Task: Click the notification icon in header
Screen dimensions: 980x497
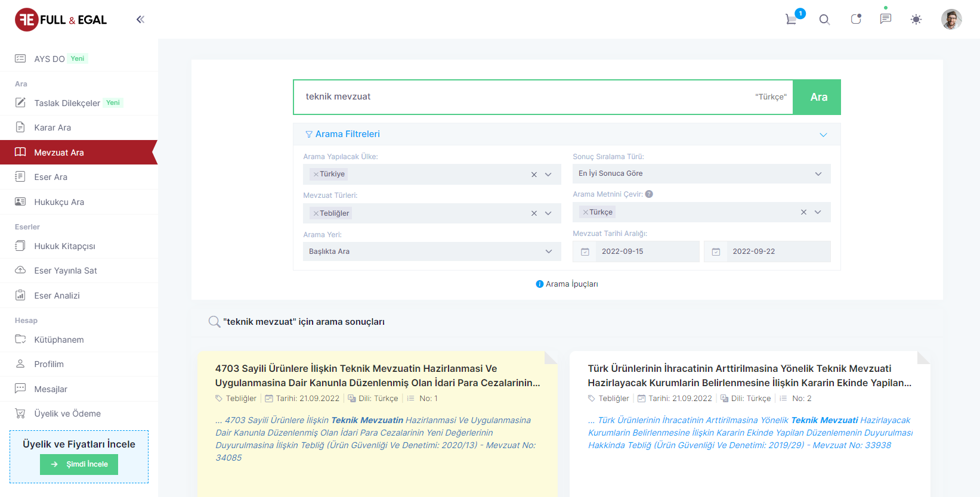Action: 855,20
